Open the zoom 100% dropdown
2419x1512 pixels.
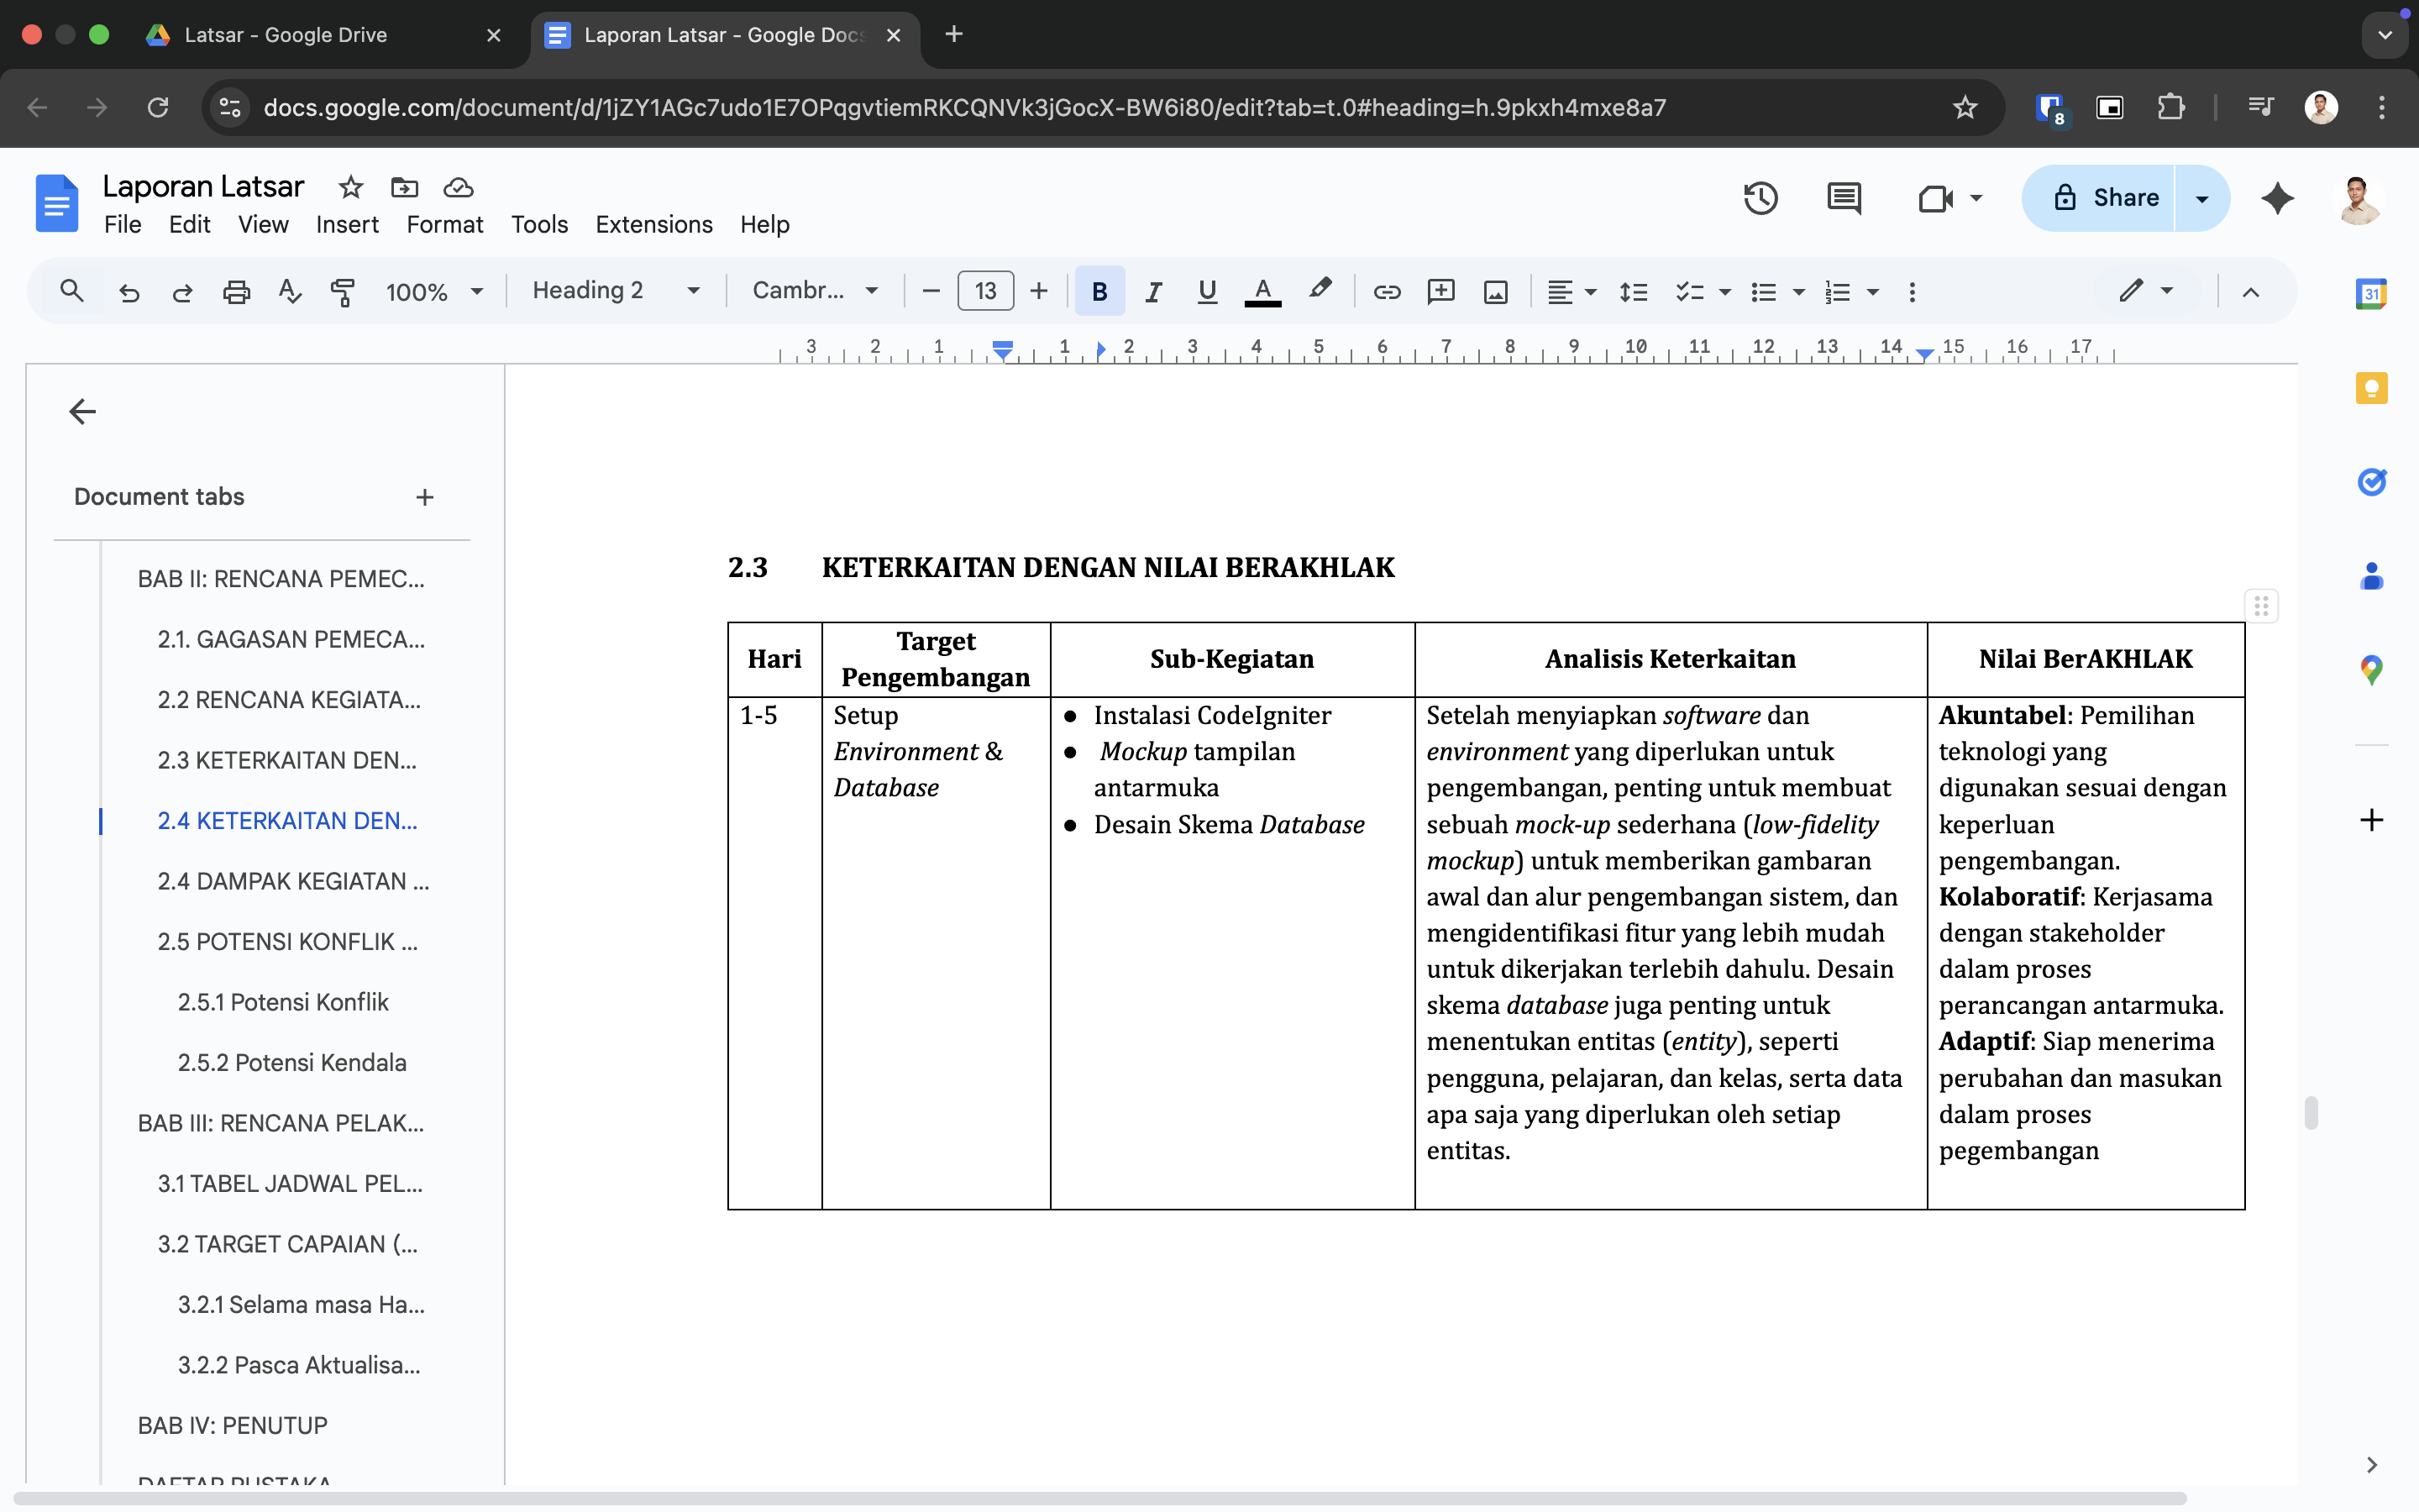coord(433,291)
